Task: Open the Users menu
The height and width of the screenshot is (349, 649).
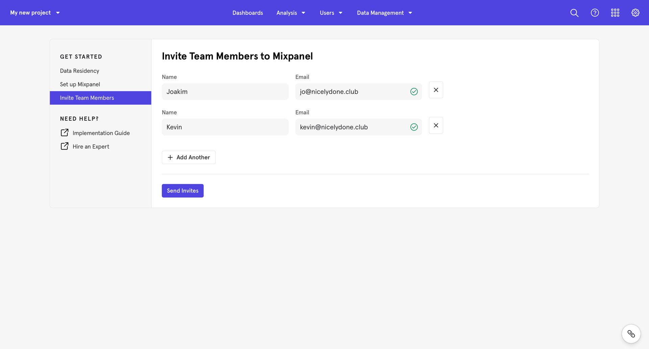Action: 331,13
